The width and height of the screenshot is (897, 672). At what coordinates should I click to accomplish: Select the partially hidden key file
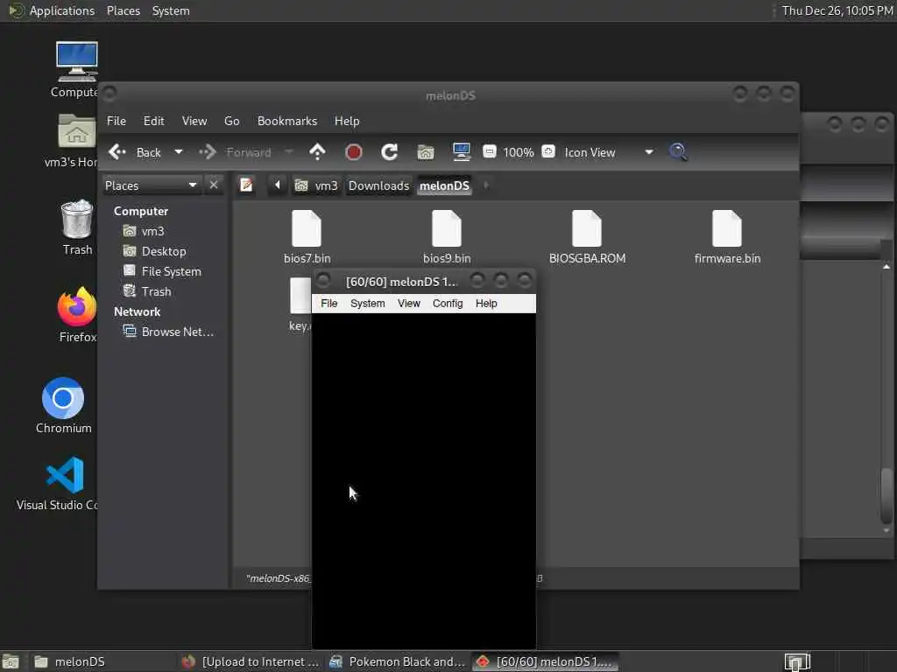[300, 304]
